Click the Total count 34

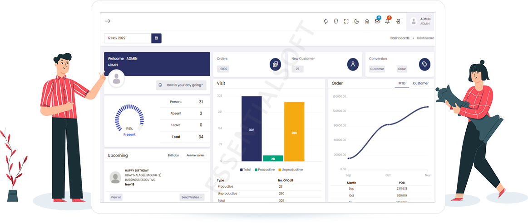click(x=201, y=137)
